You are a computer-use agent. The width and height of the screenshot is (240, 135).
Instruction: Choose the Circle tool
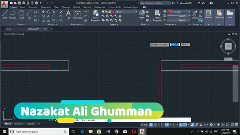pos(21,14)
